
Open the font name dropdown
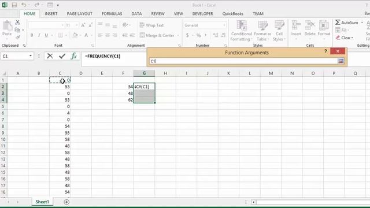coord(62,25)
